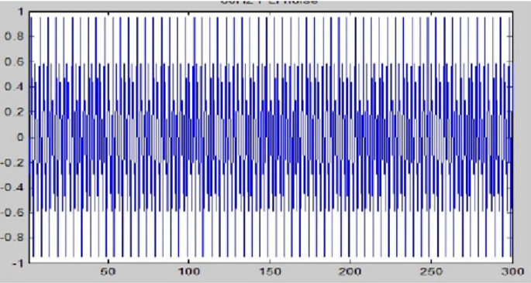Select the y-axis tick label -0.4
531x283 pixels.
[12, 187]
